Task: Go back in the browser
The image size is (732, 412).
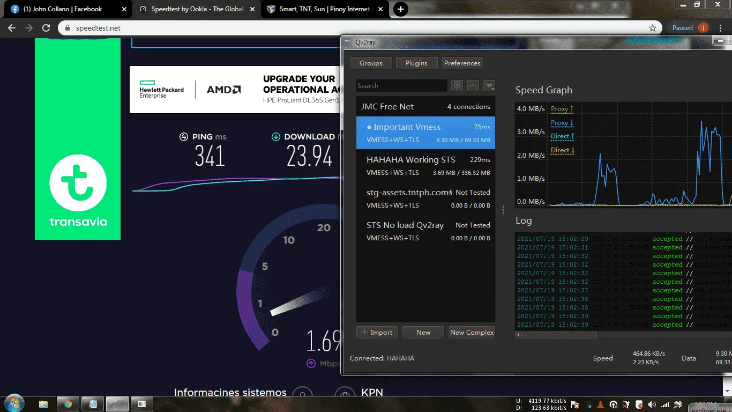Action: click(12, 28)
